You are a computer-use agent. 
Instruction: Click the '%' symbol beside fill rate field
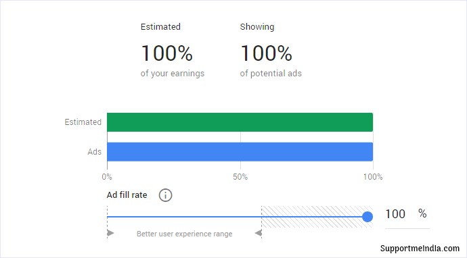(x=422, y=213)
